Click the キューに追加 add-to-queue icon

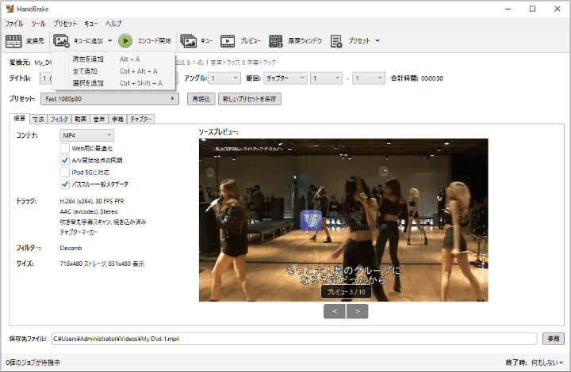click(x=61, y=40)
